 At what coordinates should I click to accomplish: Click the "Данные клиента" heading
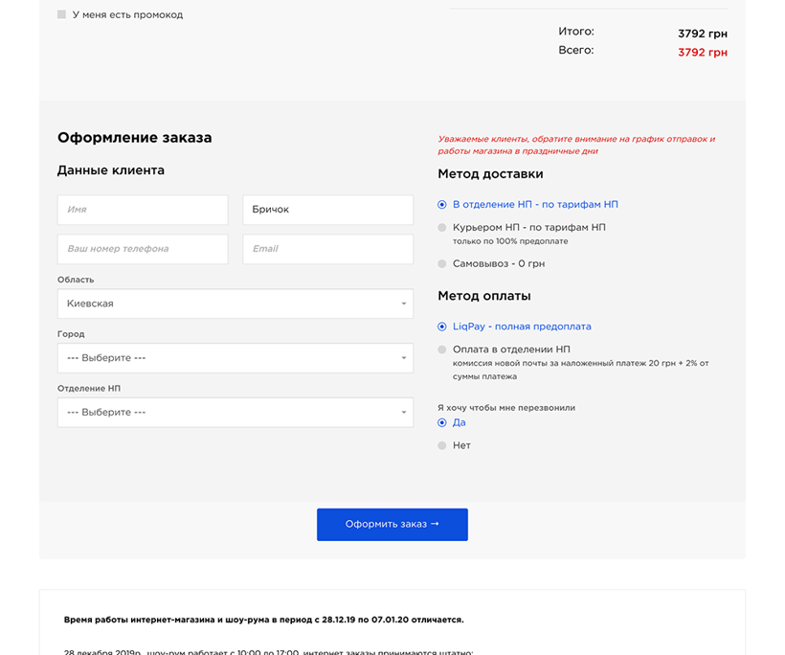tap(111, 170)
